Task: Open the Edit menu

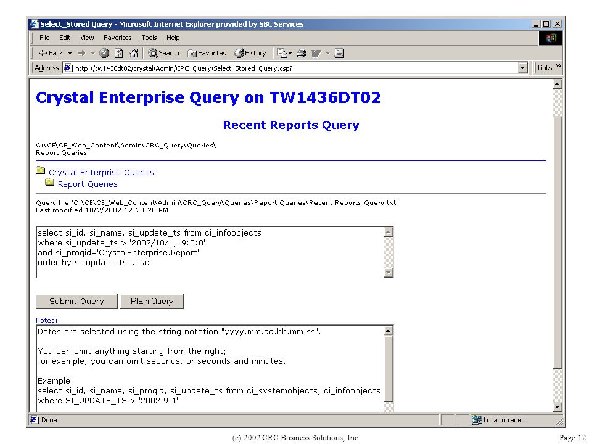Action: click(65, 38)
